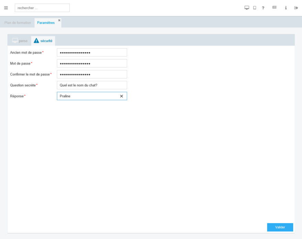Switch to the Plan de formation tab

(18, 23)
